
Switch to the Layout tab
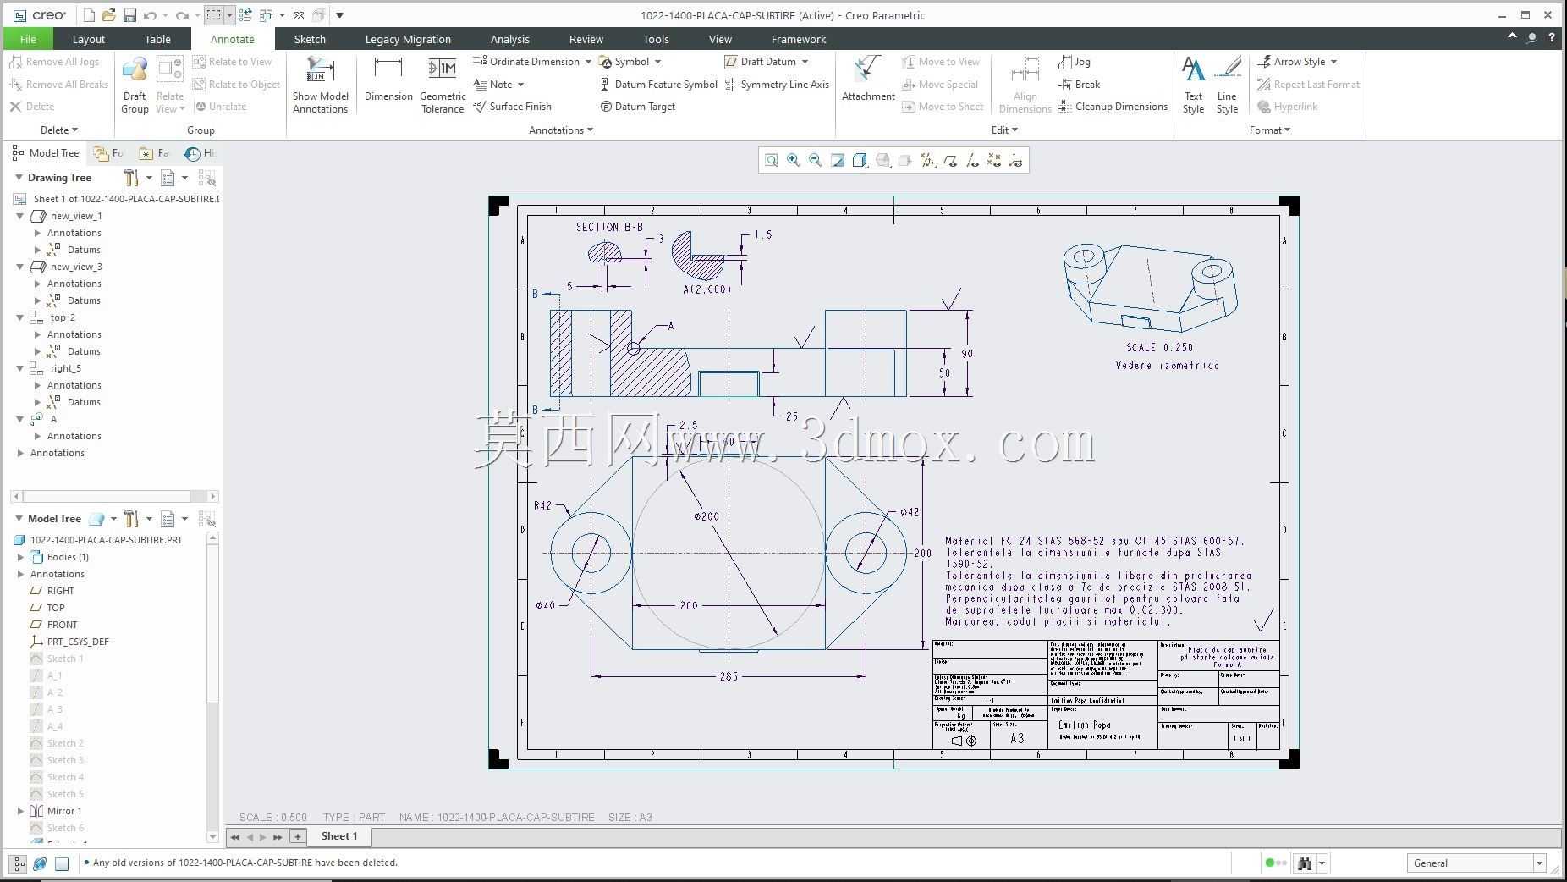click(89, 39)
